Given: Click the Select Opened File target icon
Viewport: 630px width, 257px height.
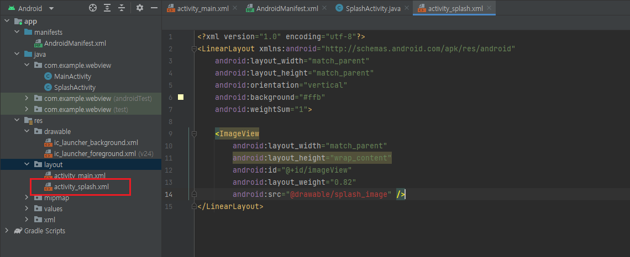Looking at the screenshot, I should [x=93, y=8].
